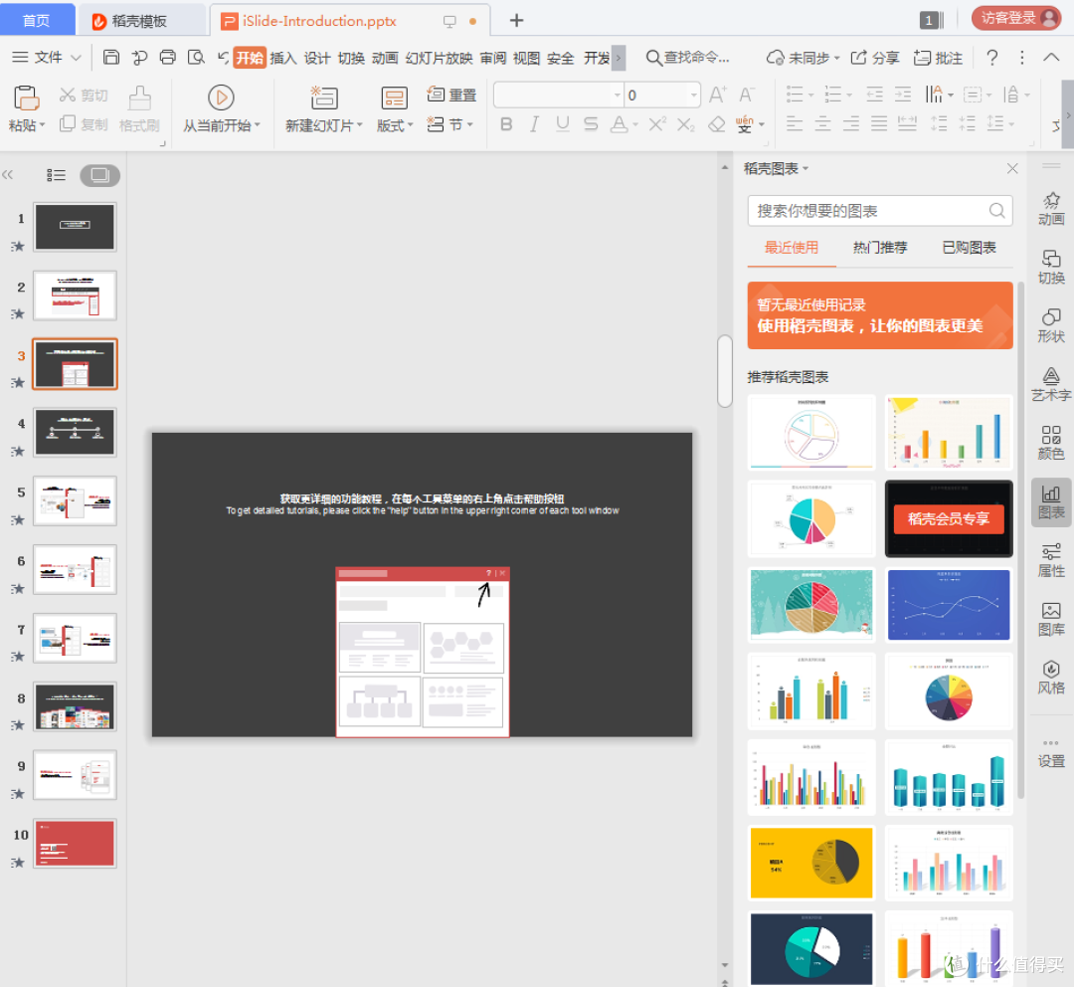This screenshot has width=1074, height=987.
Task: Click the chart search input field
Action: click(x=879, y=210)
